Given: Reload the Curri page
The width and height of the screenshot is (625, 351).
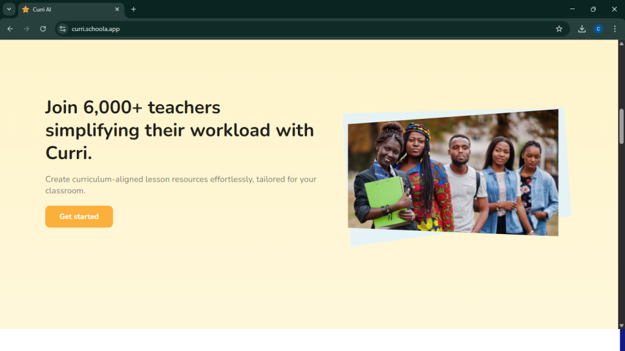Looking at the screenshot, I should pos(43,29).
